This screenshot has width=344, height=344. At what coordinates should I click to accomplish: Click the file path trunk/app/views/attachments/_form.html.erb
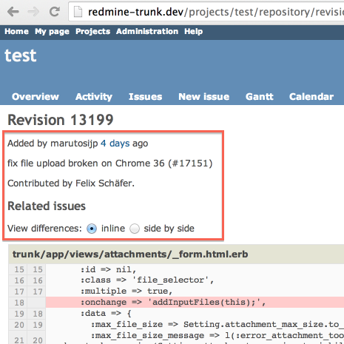pos(130,254)
